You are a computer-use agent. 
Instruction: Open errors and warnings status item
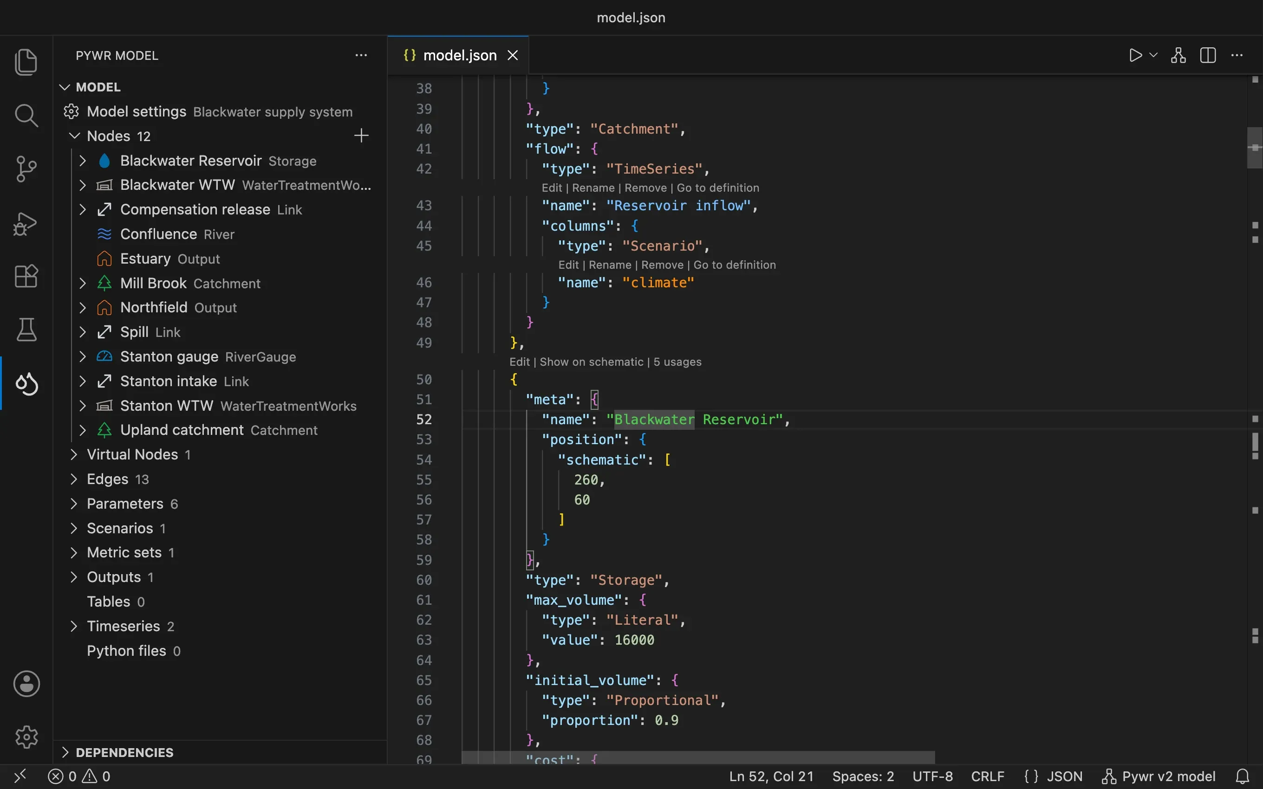click(x=79, y=776)
